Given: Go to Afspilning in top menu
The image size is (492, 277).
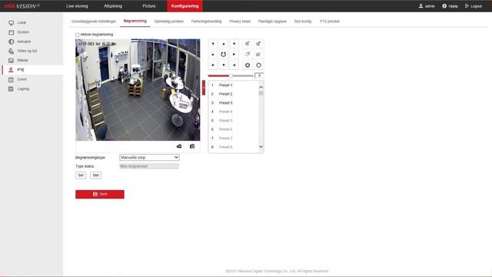Looking at the screenshot, I should [x=113, y=6].
